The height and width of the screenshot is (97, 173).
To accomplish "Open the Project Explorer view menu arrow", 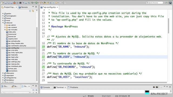I will click(x=37, y=11).
